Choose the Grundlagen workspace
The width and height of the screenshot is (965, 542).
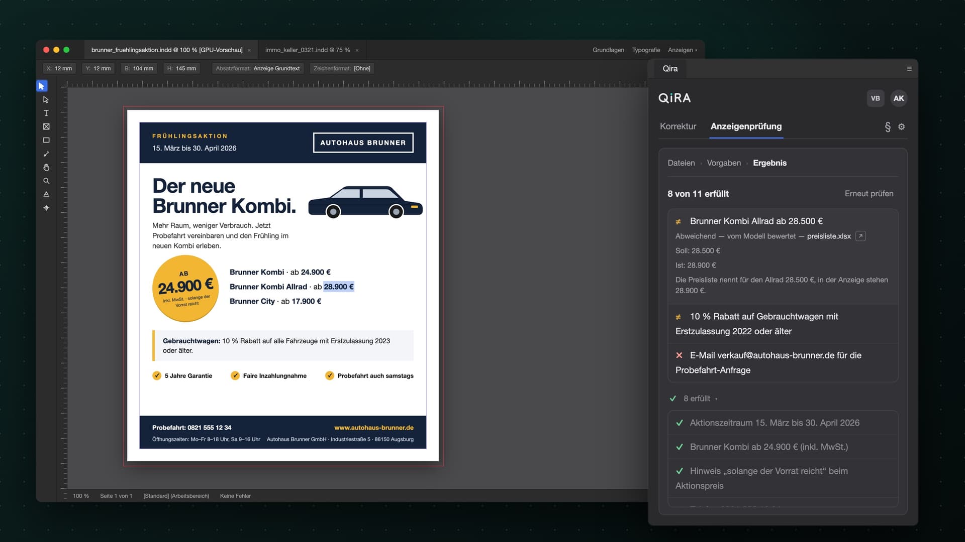(608, 50)
